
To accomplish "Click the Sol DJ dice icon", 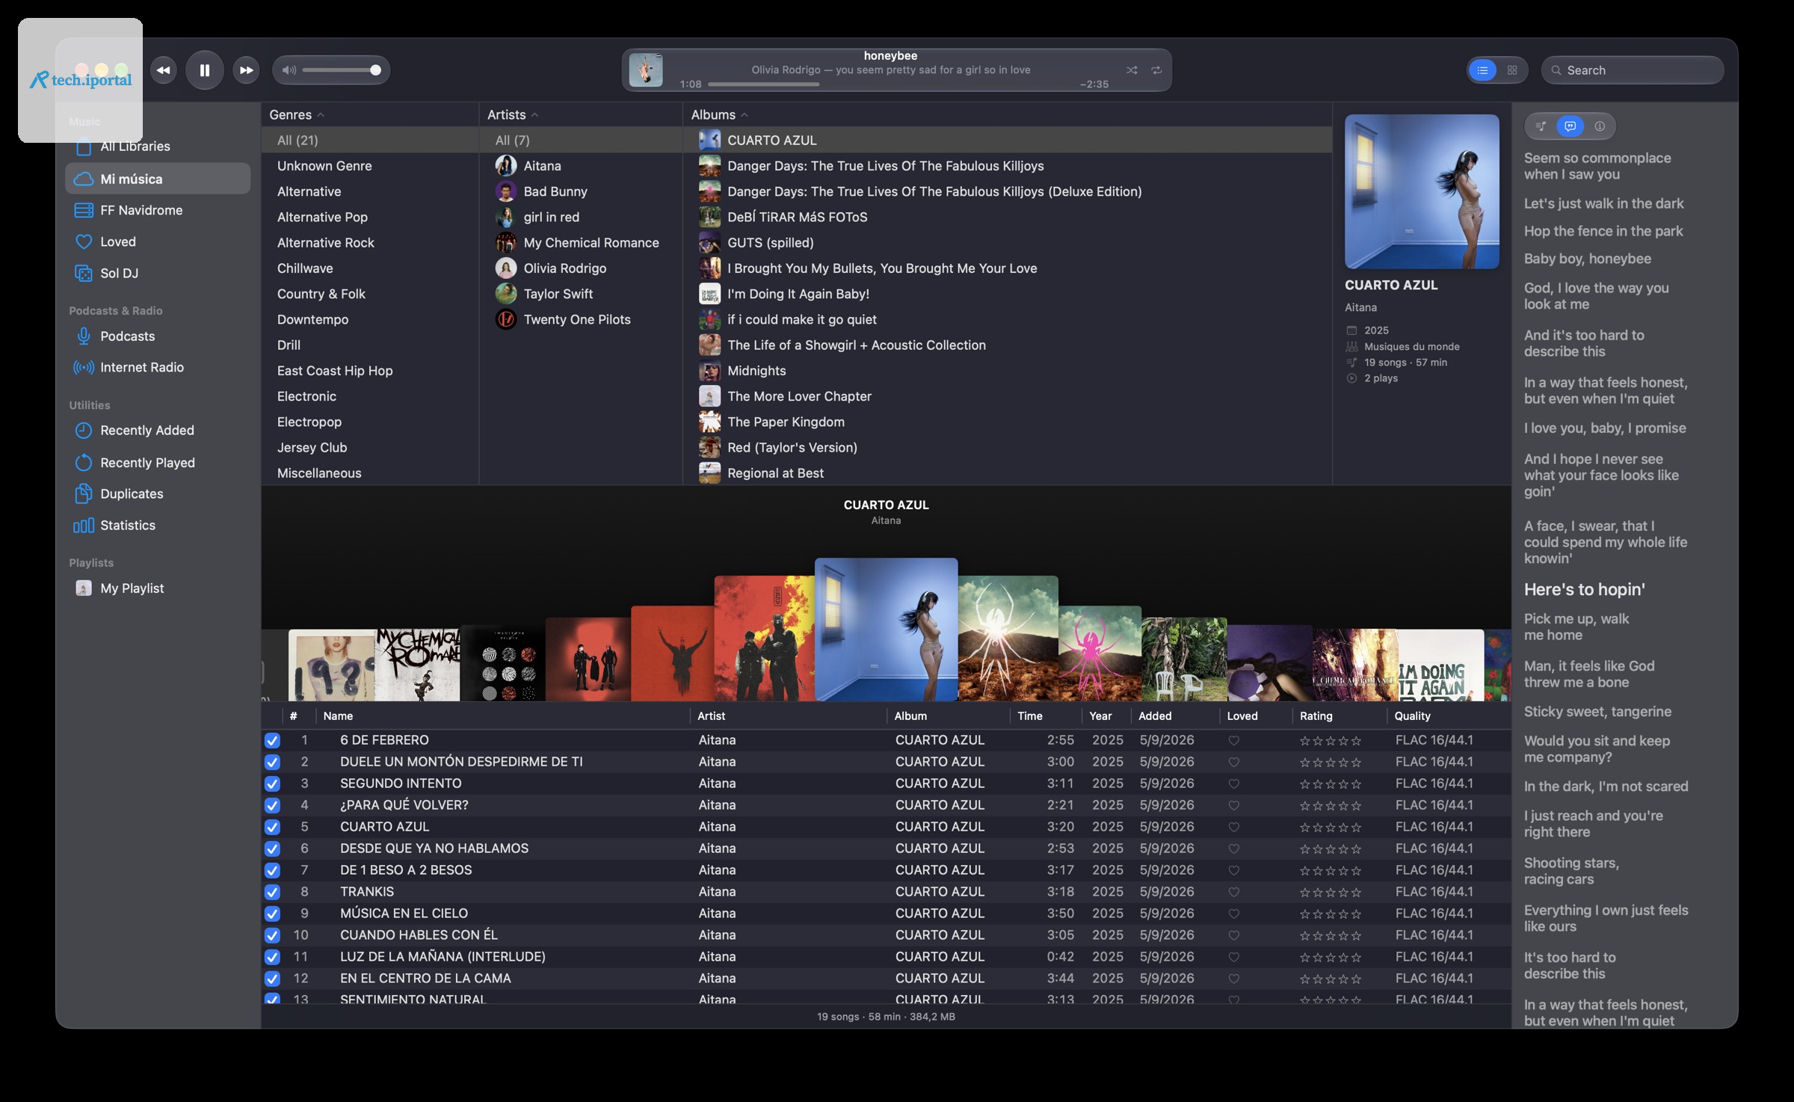I will (x=84, y=273).
